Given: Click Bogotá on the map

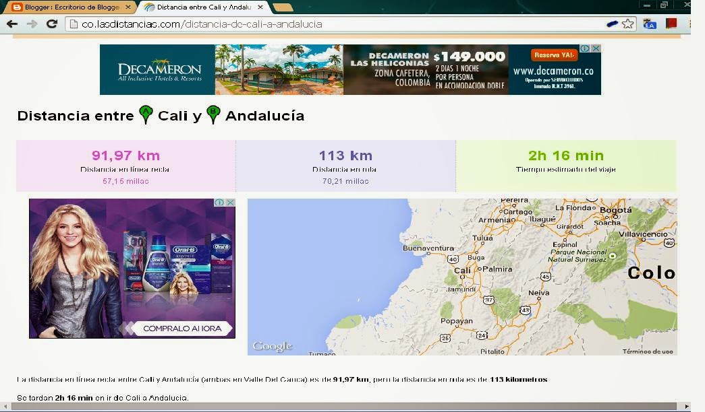Looking at the screenshot, I should click(x=615, y=209).
